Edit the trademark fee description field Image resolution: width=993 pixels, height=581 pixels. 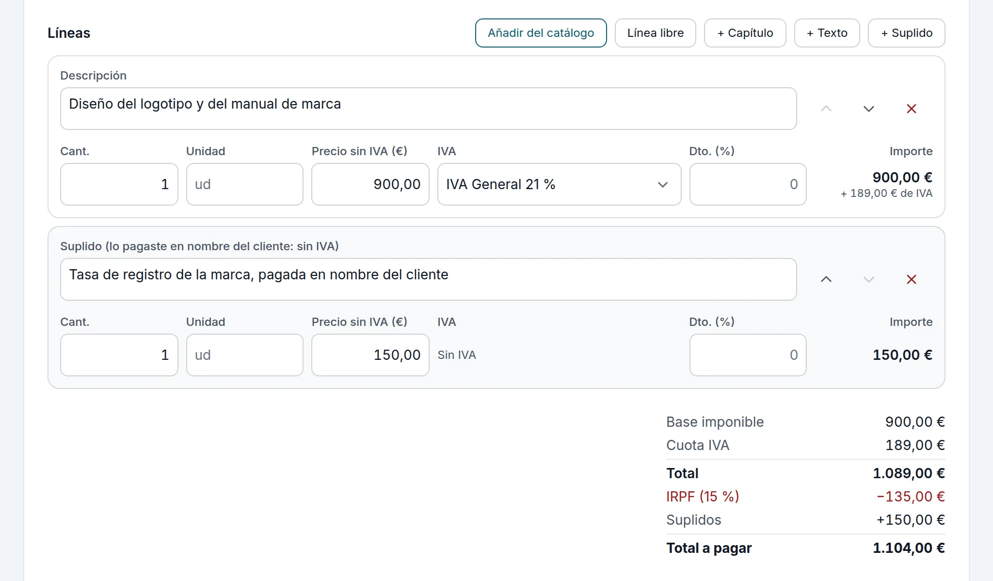pyautogui.click(x=429, y=279)
